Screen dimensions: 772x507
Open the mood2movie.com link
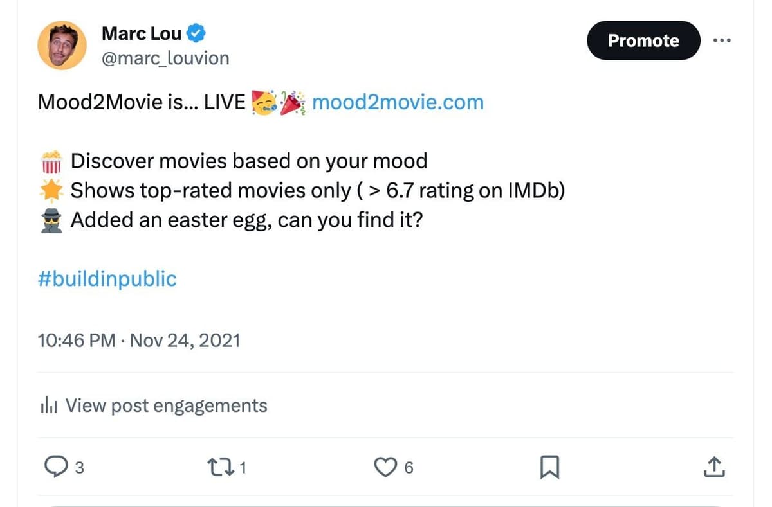(x=397, y=102)
